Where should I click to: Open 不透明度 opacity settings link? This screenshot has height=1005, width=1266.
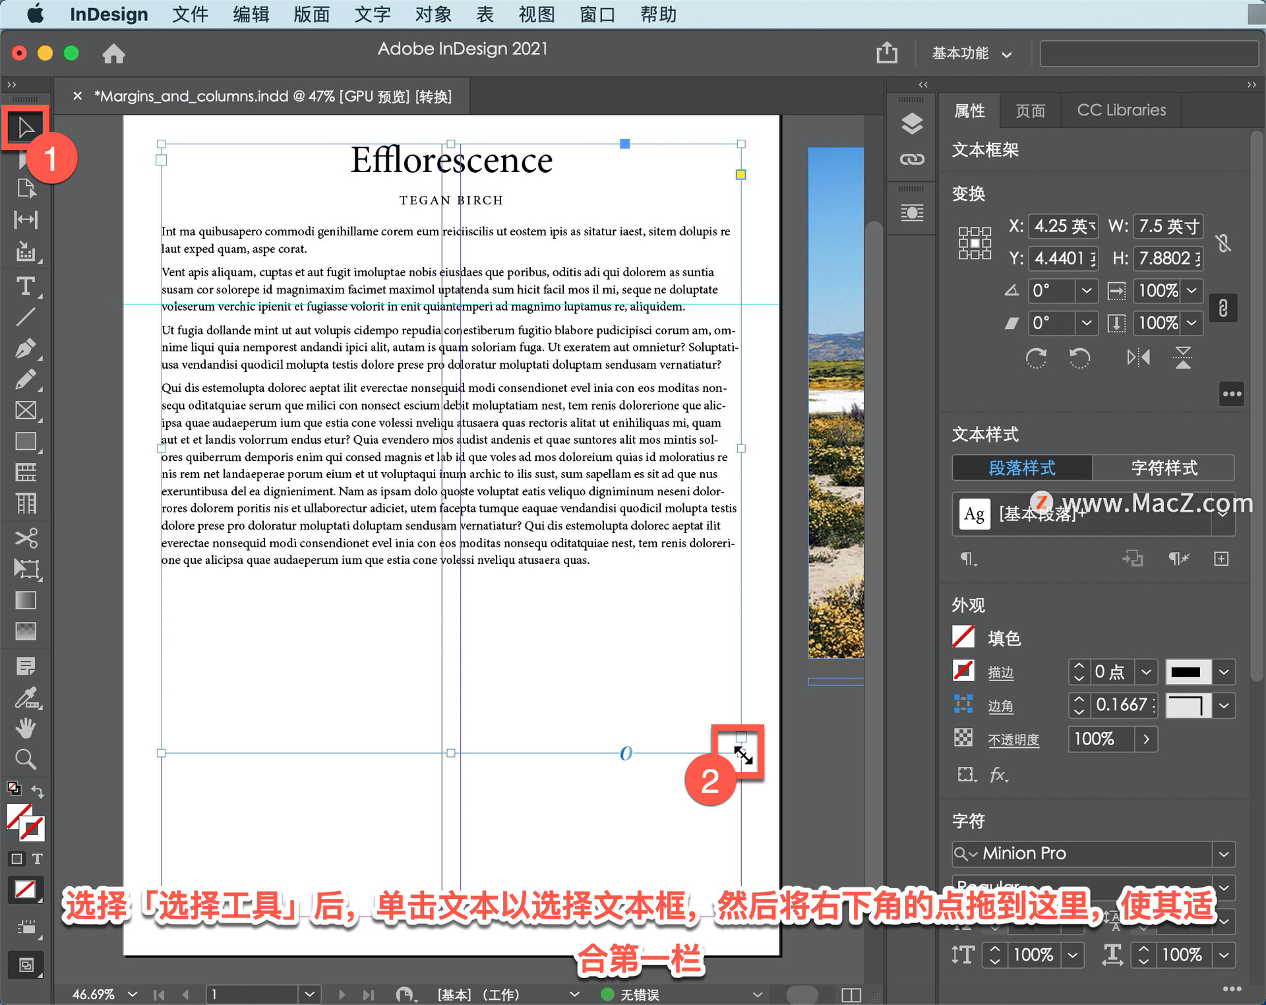[x=1013, y=739]
